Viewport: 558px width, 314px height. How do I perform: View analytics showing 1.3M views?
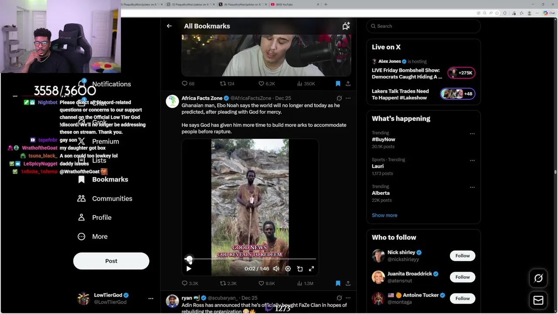point(305,283)
